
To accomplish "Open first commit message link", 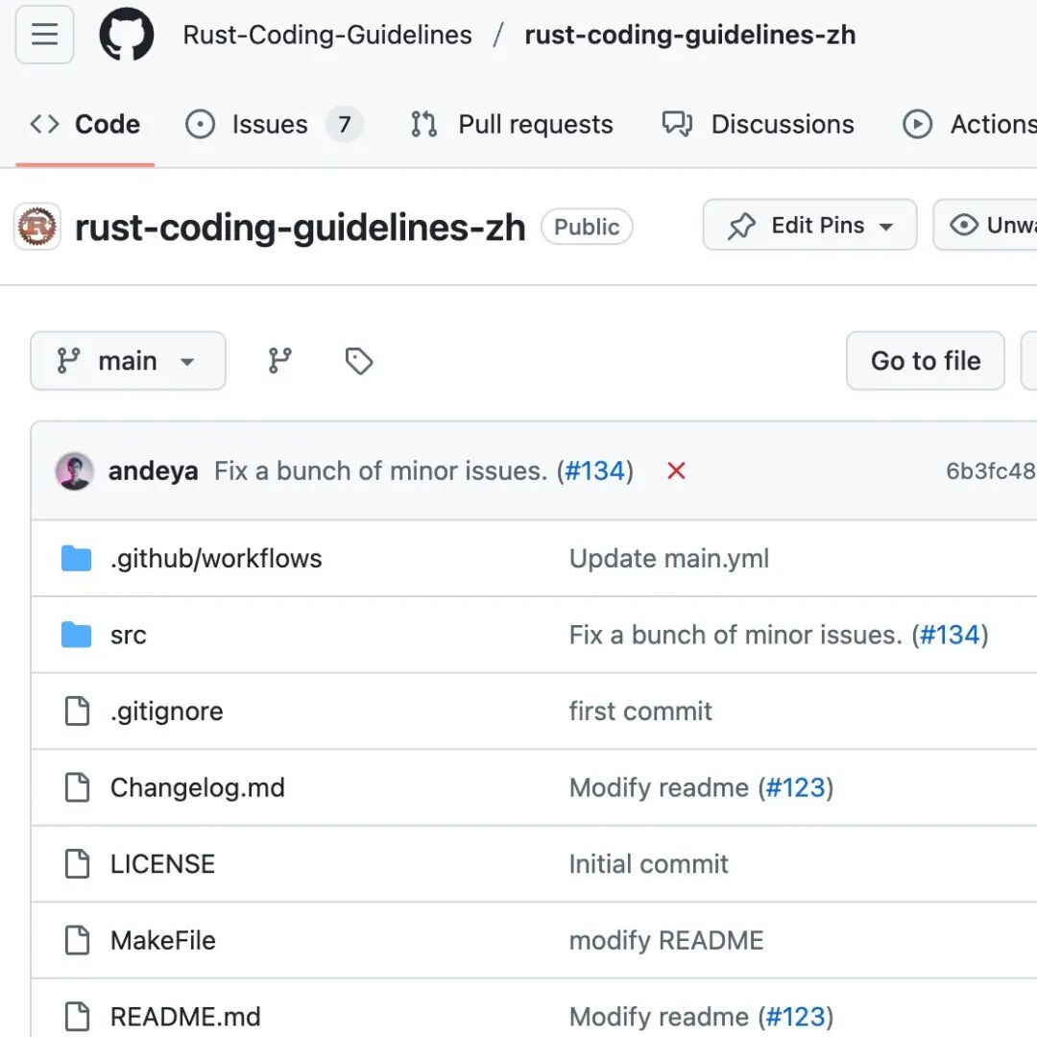I will [640, 711].
